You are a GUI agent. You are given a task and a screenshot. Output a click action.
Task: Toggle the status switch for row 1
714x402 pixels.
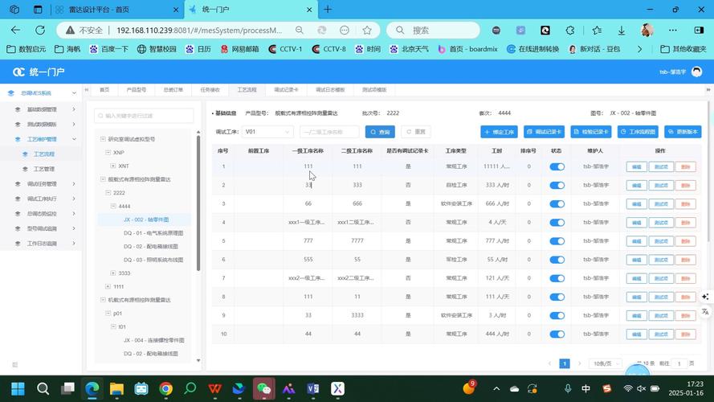click(557, 166)
